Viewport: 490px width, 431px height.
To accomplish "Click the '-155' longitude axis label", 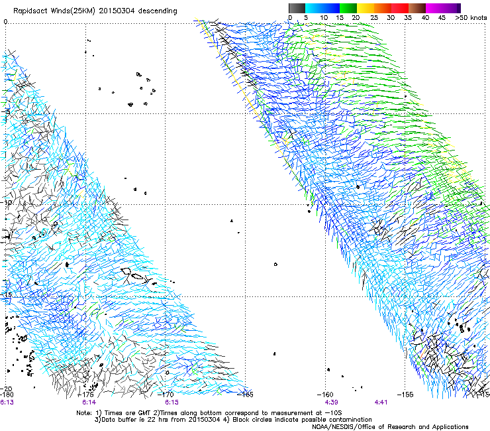I will click(405, 395).
